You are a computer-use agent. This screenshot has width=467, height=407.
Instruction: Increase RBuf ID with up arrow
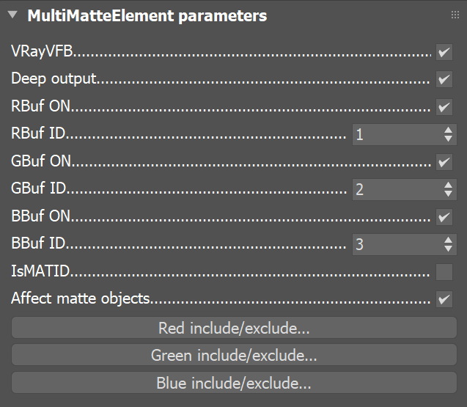pos(448,131)
